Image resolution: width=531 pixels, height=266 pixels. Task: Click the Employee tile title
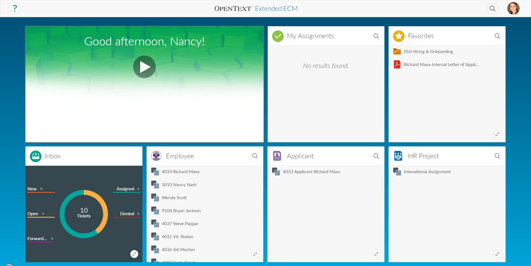point(180,156)
